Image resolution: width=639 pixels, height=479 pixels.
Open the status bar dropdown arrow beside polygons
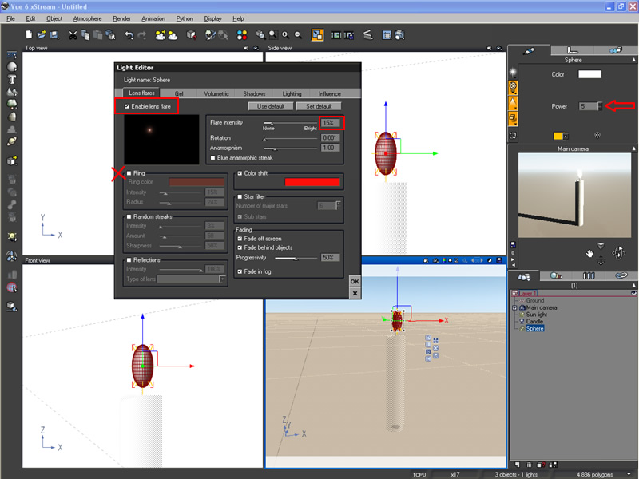tap(629, 474)
